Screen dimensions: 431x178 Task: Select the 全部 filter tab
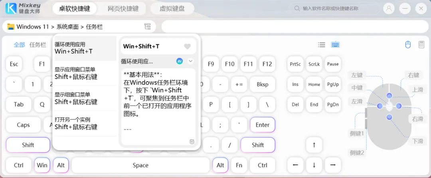[x=19, y=45]
